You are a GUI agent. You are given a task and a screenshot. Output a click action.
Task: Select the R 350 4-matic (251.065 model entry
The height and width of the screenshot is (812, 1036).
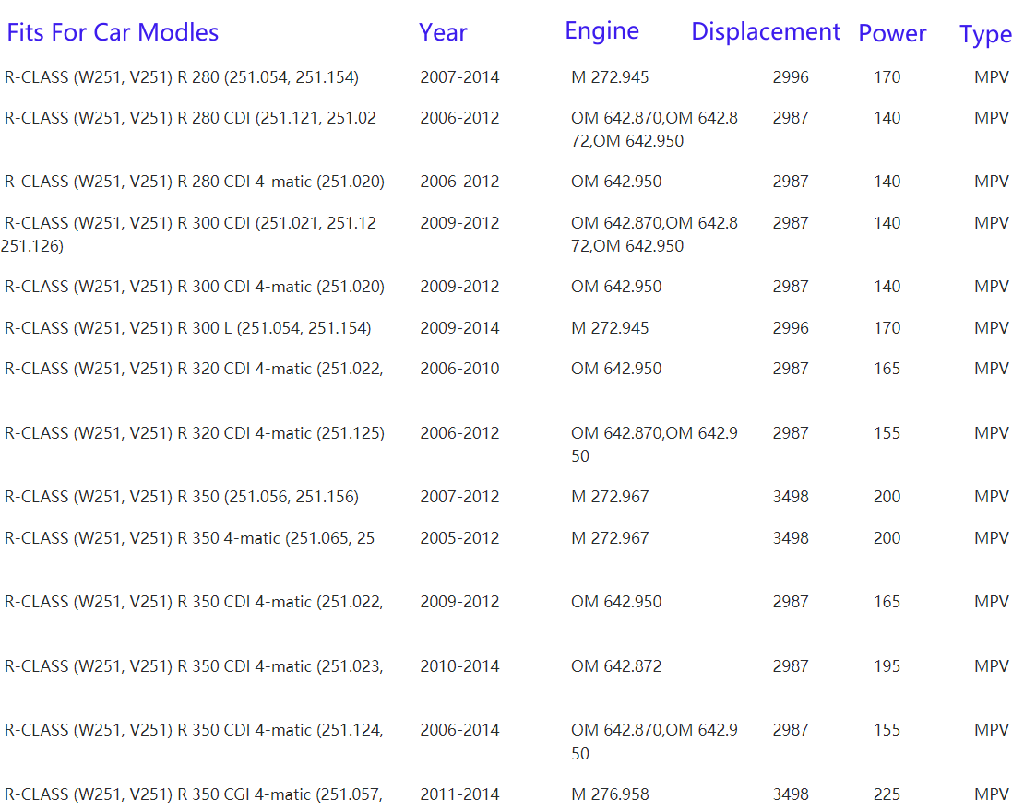(190, 538)
